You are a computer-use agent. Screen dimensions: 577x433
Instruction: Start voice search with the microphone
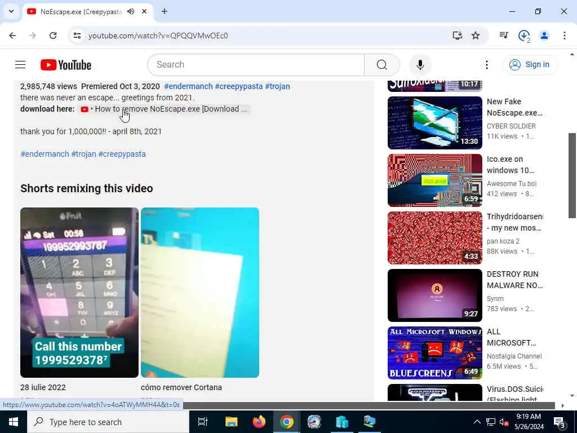point(420,65)
